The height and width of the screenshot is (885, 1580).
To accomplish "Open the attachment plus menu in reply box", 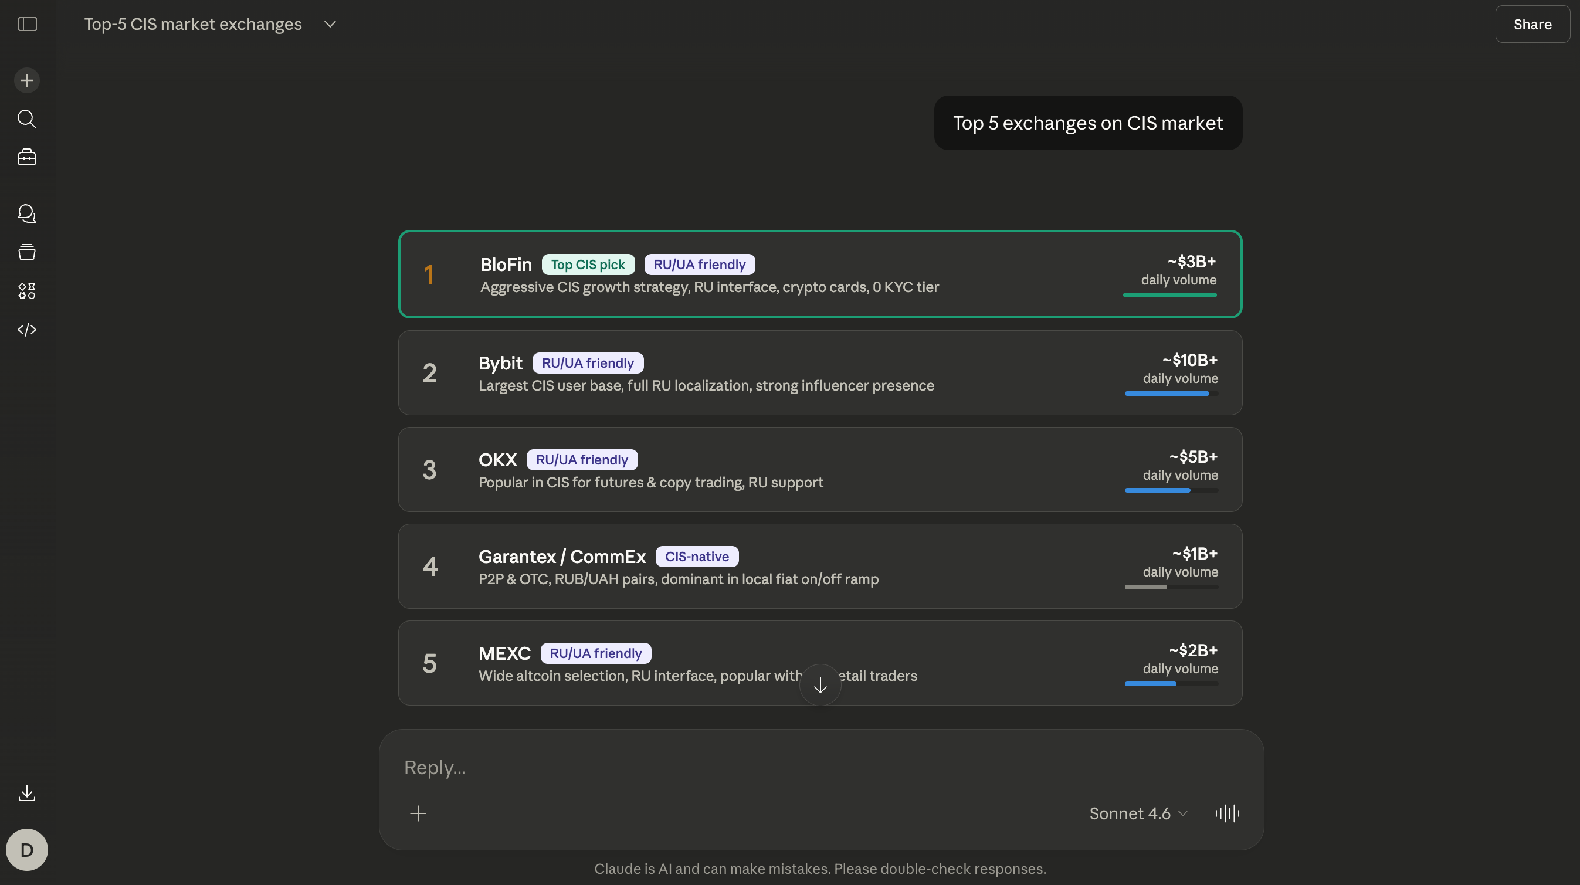I will 418,813.
